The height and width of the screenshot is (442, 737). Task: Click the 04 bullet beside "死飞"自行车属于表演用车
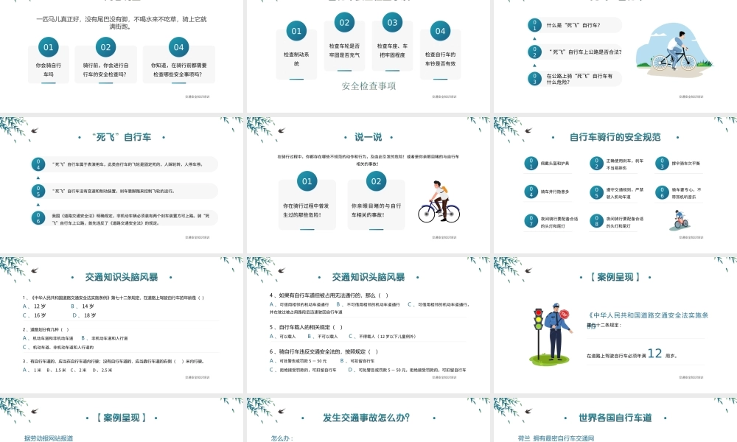pos(38,164)
